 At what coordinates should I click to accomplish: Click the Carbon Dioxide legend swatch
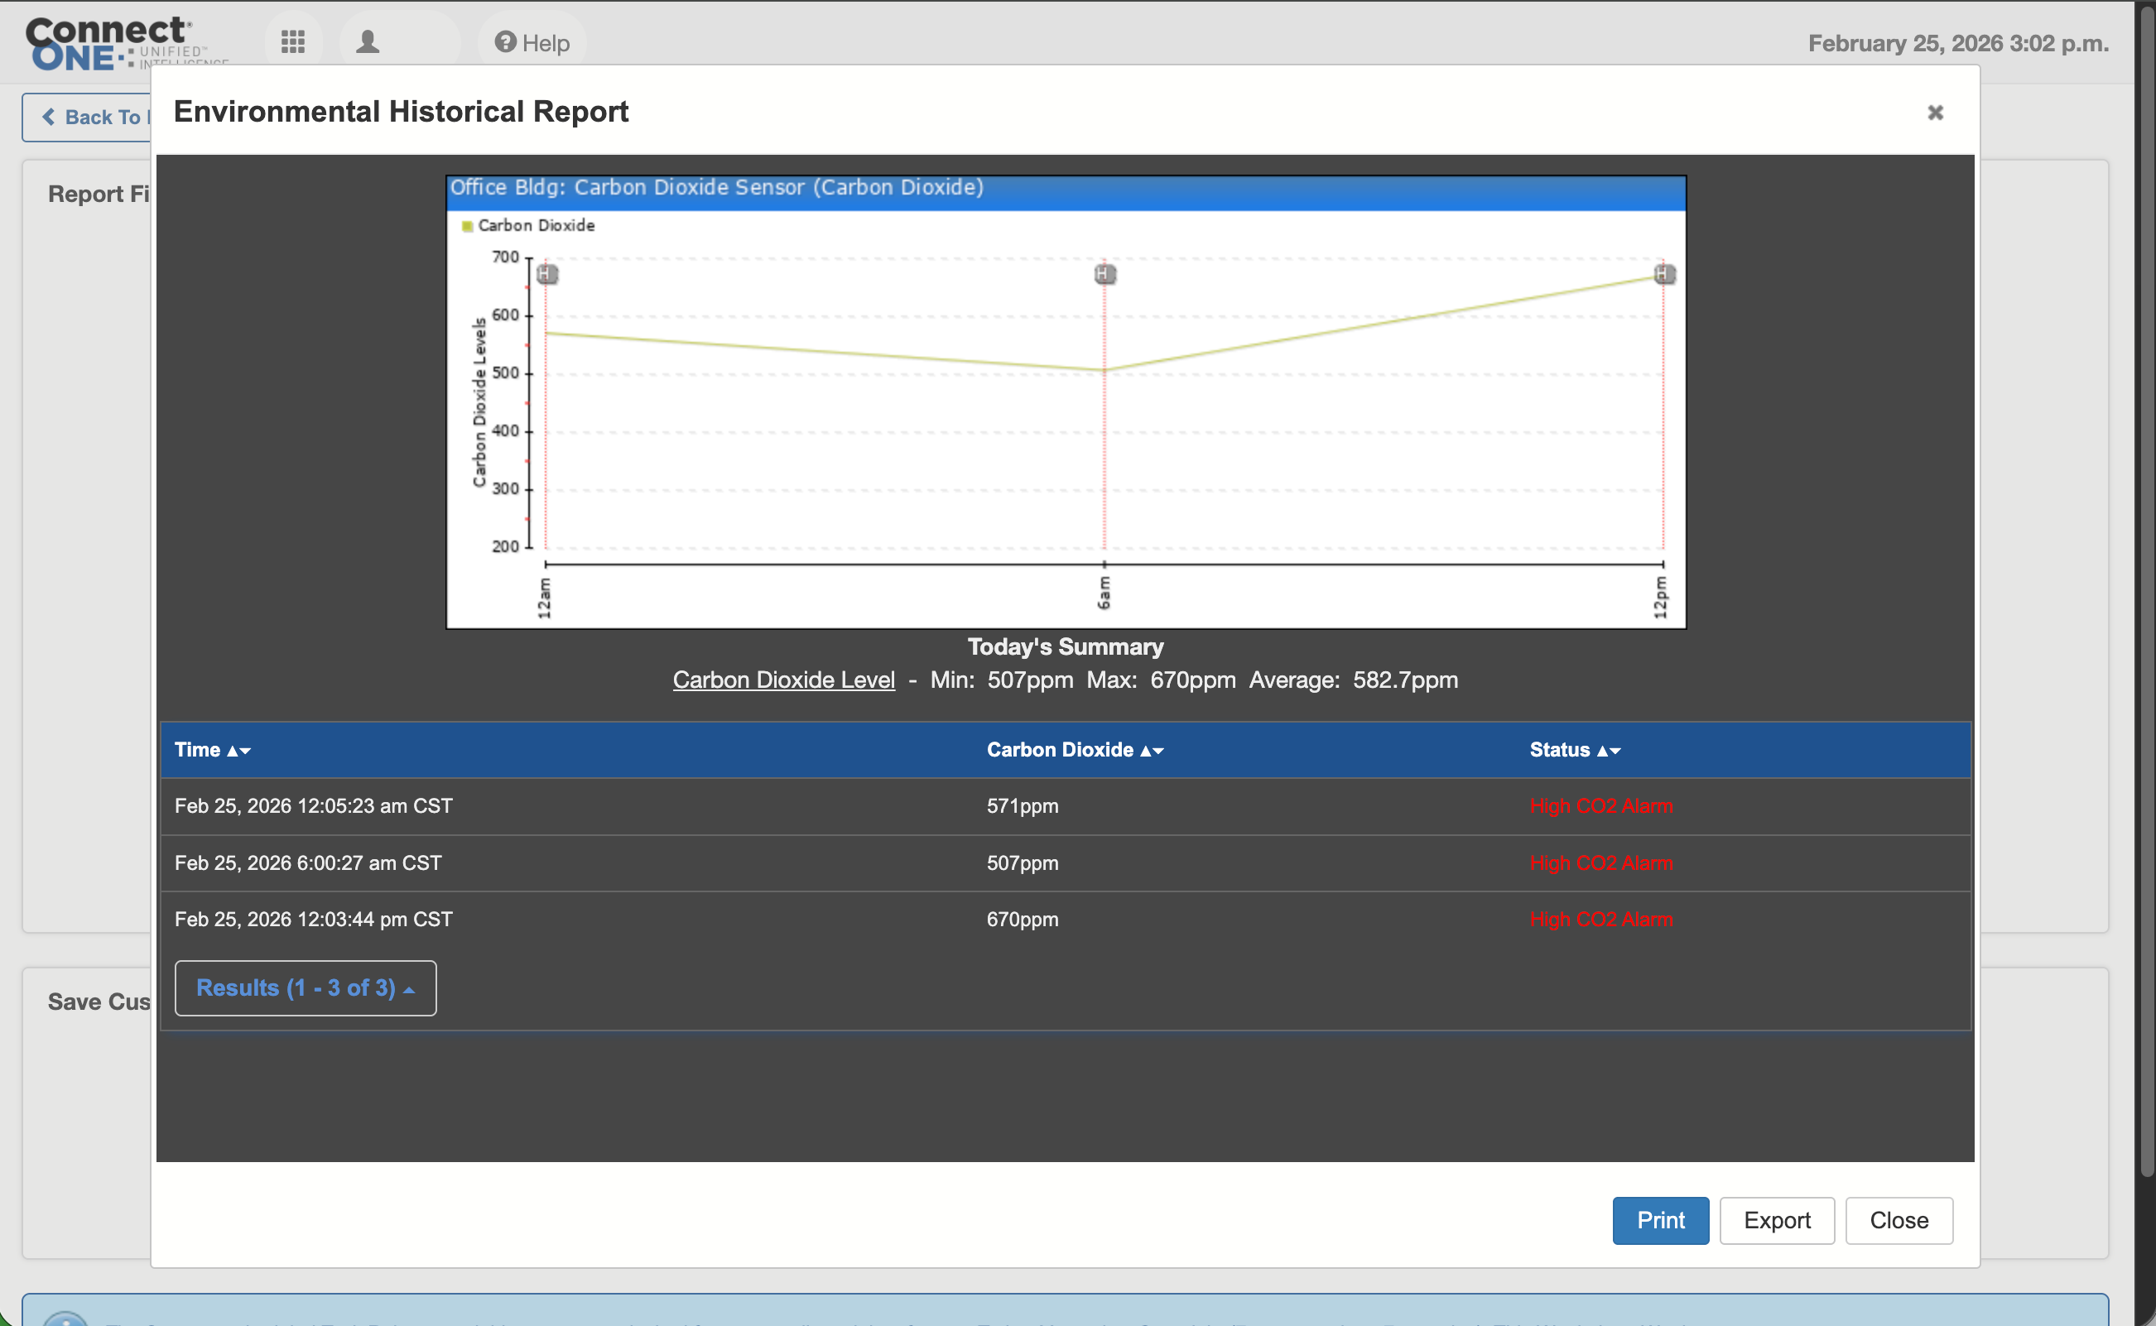coord(468,226)
